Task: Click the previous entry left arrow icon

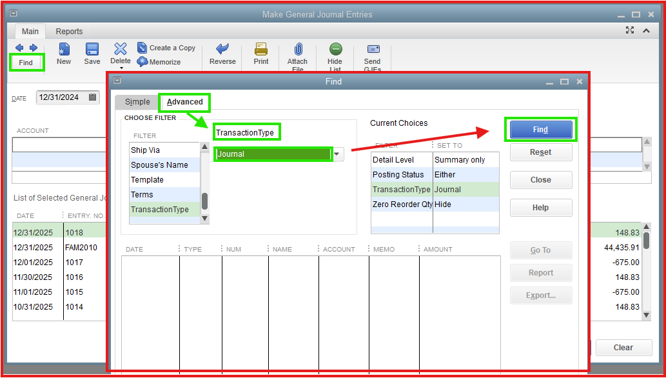Action: tap(19, 48)
